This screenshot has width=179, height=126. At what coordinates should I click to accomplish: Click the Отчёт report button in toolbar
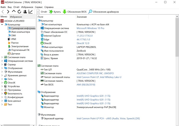42,12
